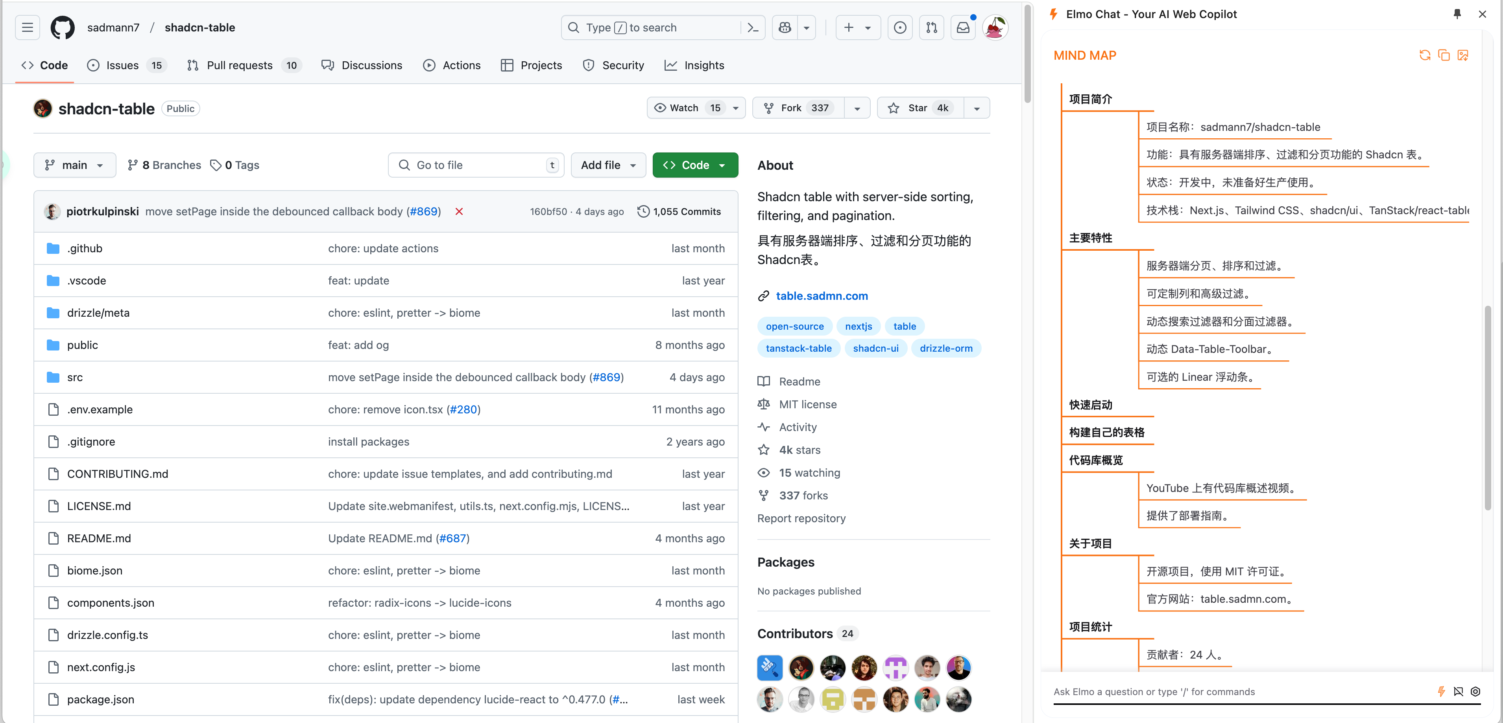Pin the Elmo Chat side panel
This screenshot has height=723, width=1503.
[x=1457, y=14]
